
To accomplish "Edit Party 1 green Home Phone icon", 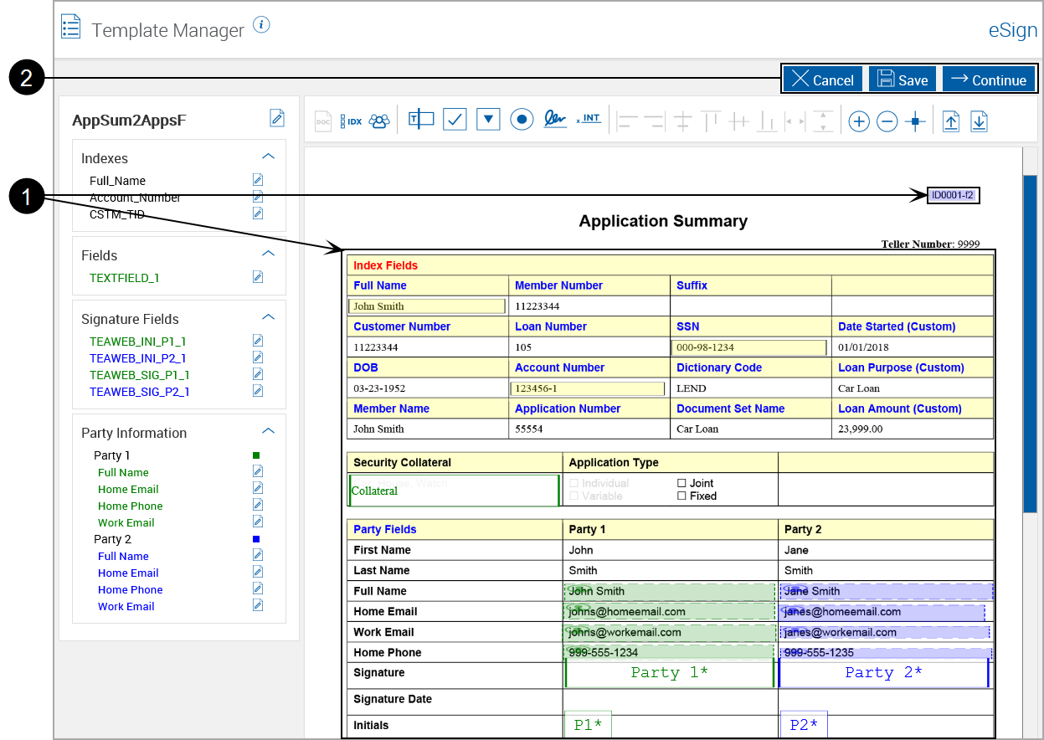I will (258, 505).
